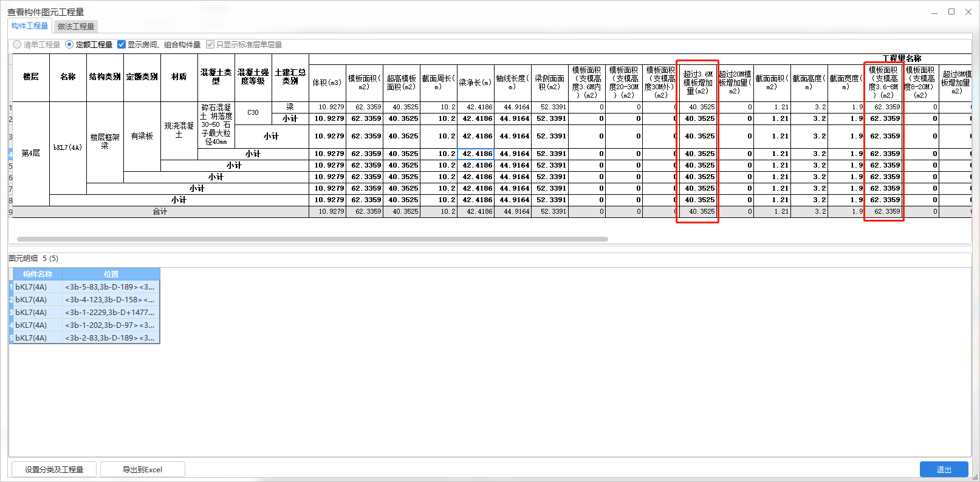
Task: Click the 名称 column header
Action: click(68, 77)
